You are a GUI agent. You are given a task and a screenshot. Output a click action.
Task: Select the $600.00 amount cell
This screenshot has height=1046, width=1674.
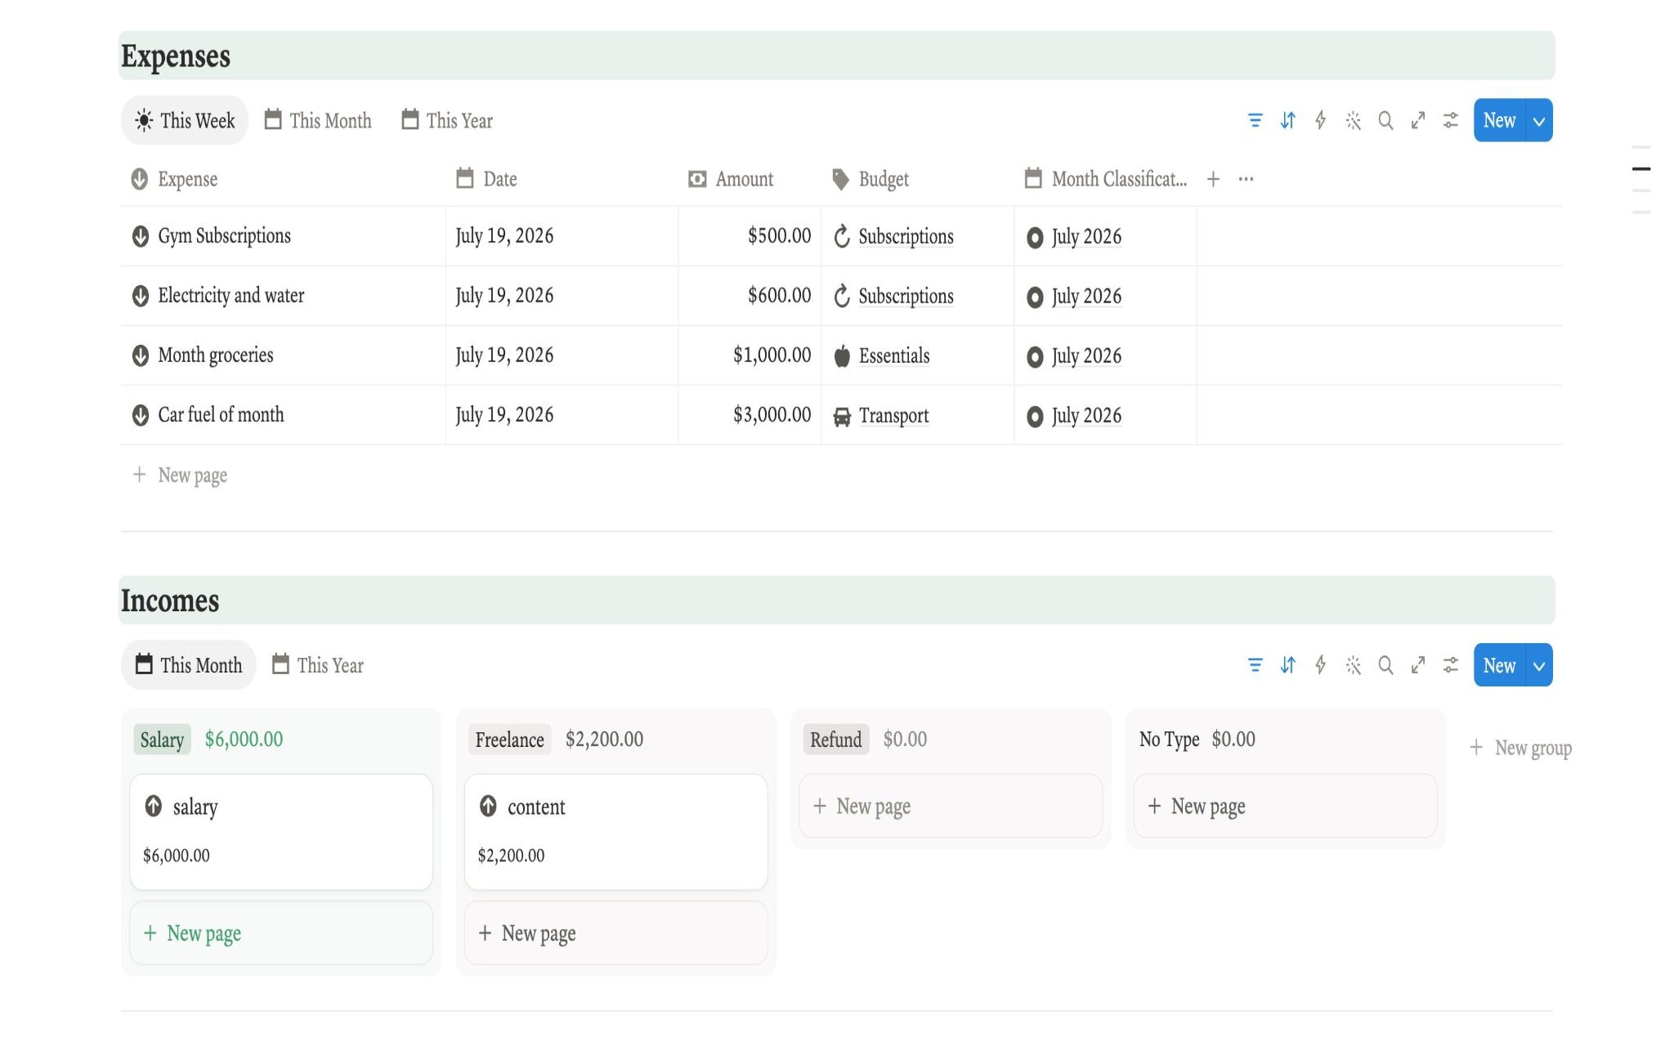[x=750, y=296]
